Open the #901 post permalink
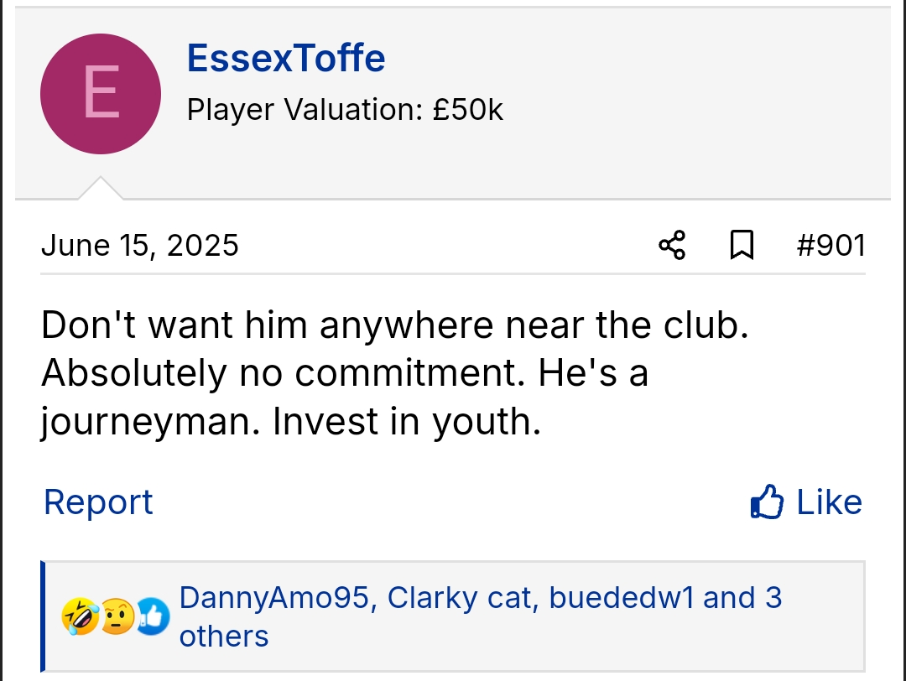The width and height of the screenshot is (906, 681). tap(830, 246)
